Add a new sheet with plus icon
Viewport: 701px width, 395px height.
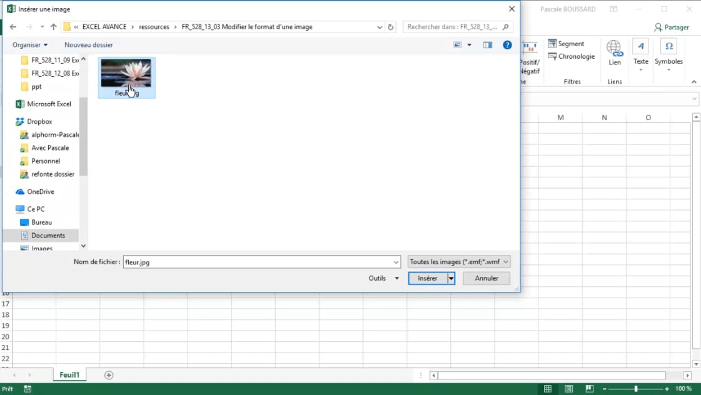point(109,375)
